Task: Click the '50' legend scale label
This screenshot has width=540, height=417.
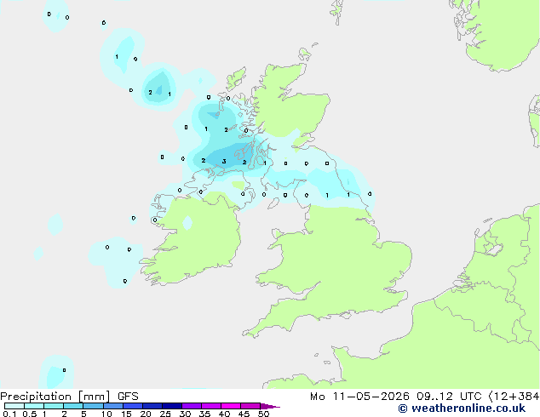Action: 263,414
